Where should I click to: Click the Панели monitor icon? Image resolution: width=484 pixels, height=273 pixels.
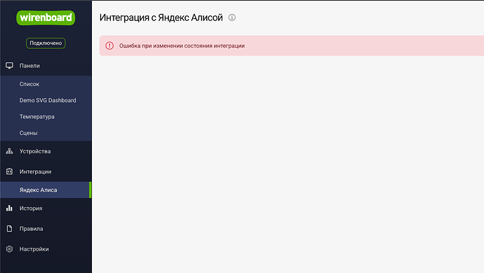click(x=9, y=66)
